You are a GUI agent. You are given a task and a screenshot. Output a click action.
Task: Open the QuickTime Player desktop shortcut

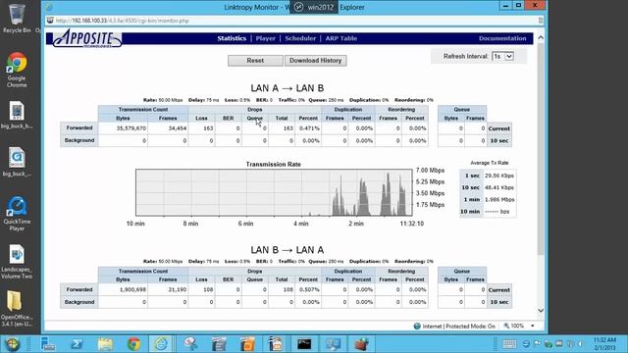[x=17, y=214]
